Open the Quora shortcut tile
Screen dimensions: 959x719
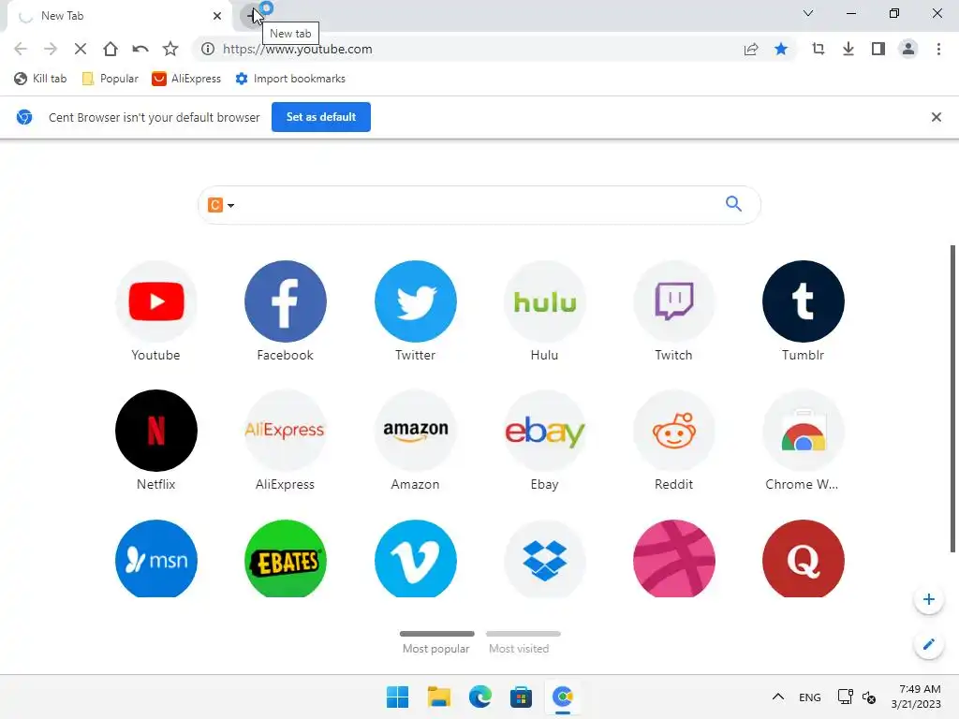click(803, 559)
